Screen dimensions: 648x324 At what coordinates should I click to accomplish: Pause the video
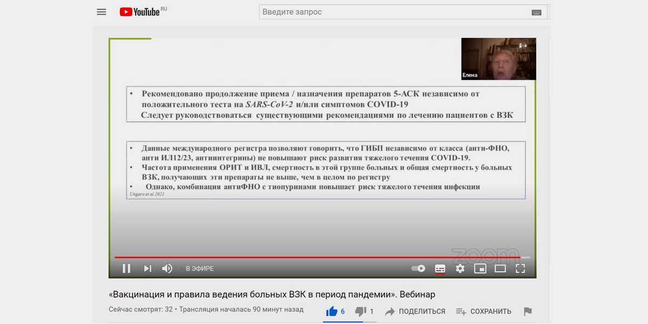[x=126, y=268]
